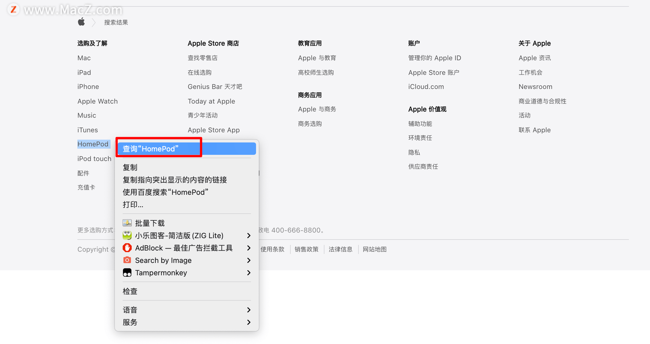Screen dimensions: 650x344
Task: Open the 服务 menu entry
Action: pyautogui.click(x=187, y=322)
